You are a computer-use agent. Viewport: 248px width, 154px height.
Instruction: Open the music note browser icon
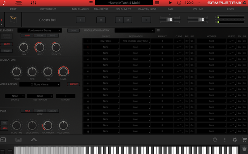pyautogui.click(x=4, y=3)
